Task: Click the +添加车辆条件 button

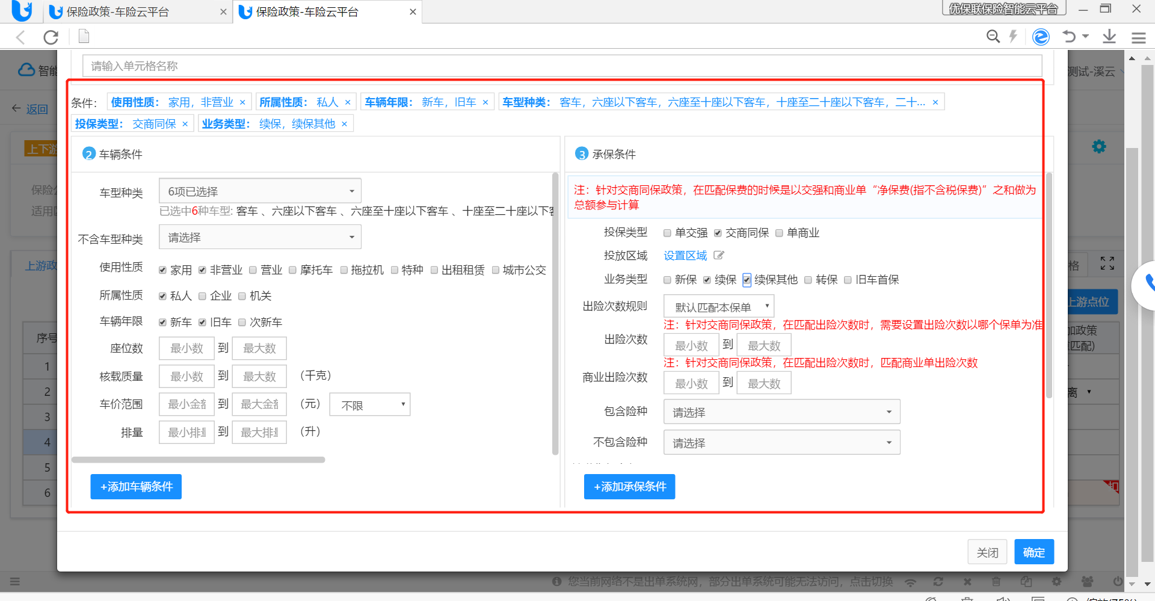Action: (x=137, y=487)
